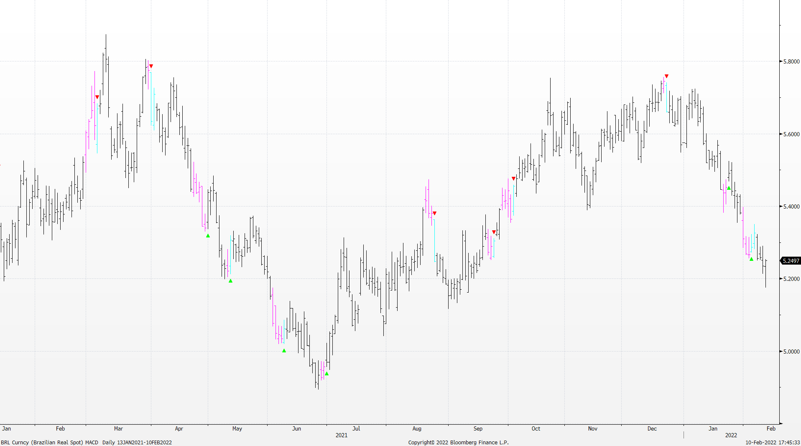Click the 5.8000 price axis label
The height and width of the screenshot is (446, 801).
pos(791,61)
